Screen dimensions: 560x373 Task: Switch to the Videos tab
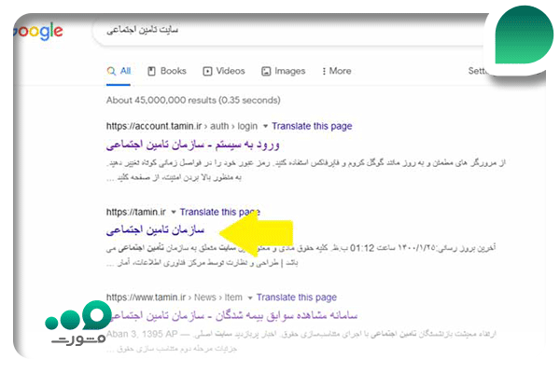pos(224,71)
